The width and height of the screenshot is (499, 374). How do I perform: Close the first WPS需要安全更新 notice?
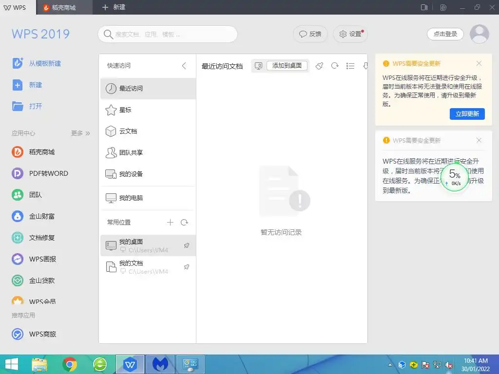click(479, 64)
